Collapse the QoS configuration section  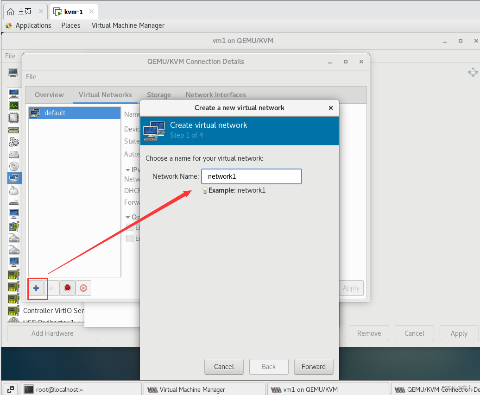coord(128,217)
